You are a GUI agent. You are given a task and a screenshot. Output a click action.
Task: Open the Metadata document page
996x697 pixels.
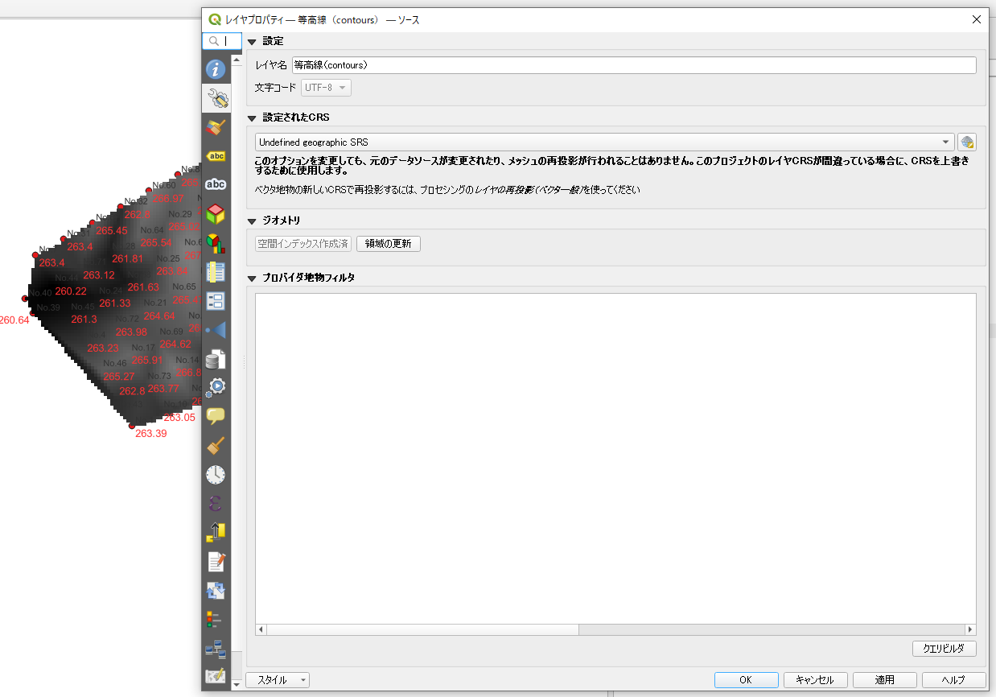click(216, 562)
